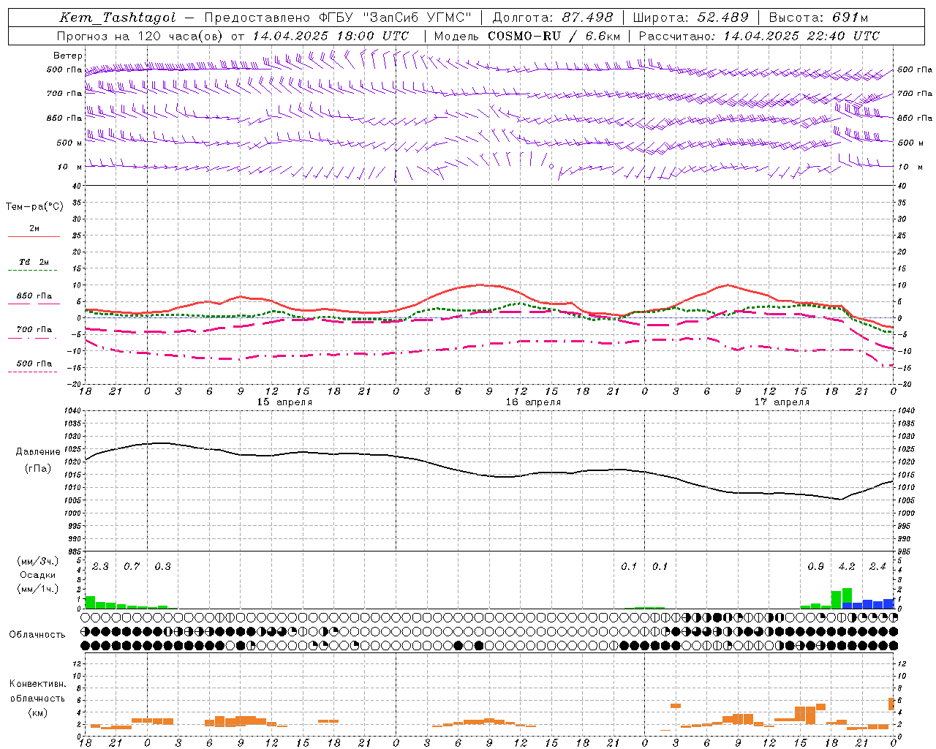The width and height of the screenshot is (936, 749).
Task: Click the longitude value Долгота: 87.498
Action: 552,18
